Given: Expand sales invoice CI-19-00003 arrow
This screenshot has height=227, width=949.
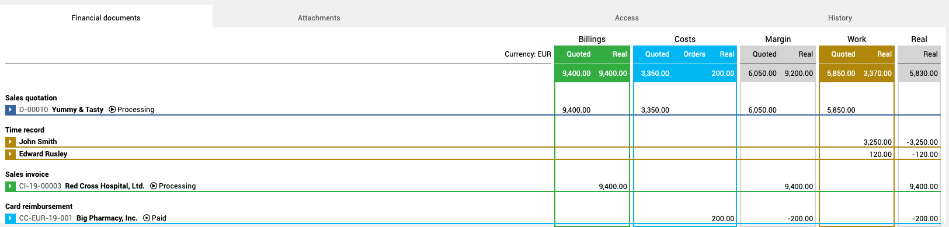Looking at the screenshot, I should (x=11, y=186).
